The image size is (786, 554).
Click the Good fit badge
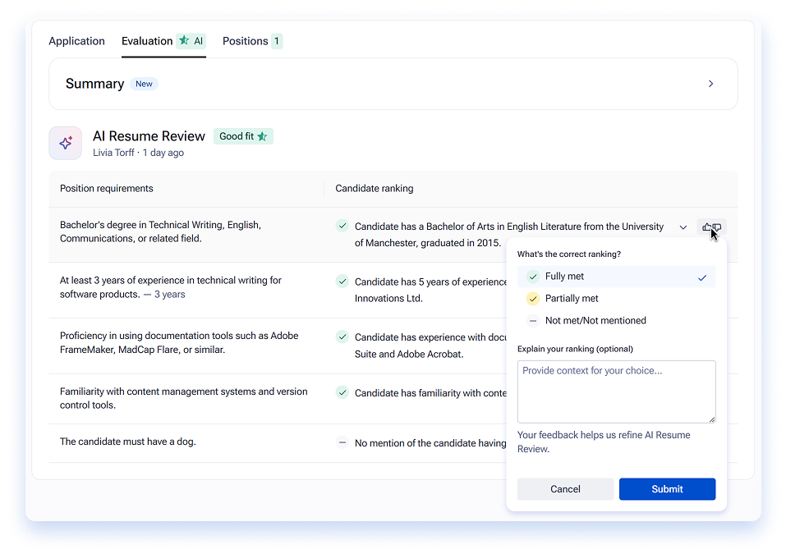(243, 136)
